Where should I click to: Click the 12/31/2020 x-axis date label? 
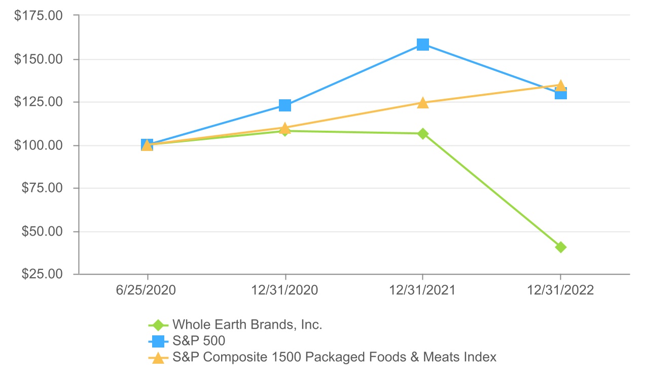(x=285, y=290)
